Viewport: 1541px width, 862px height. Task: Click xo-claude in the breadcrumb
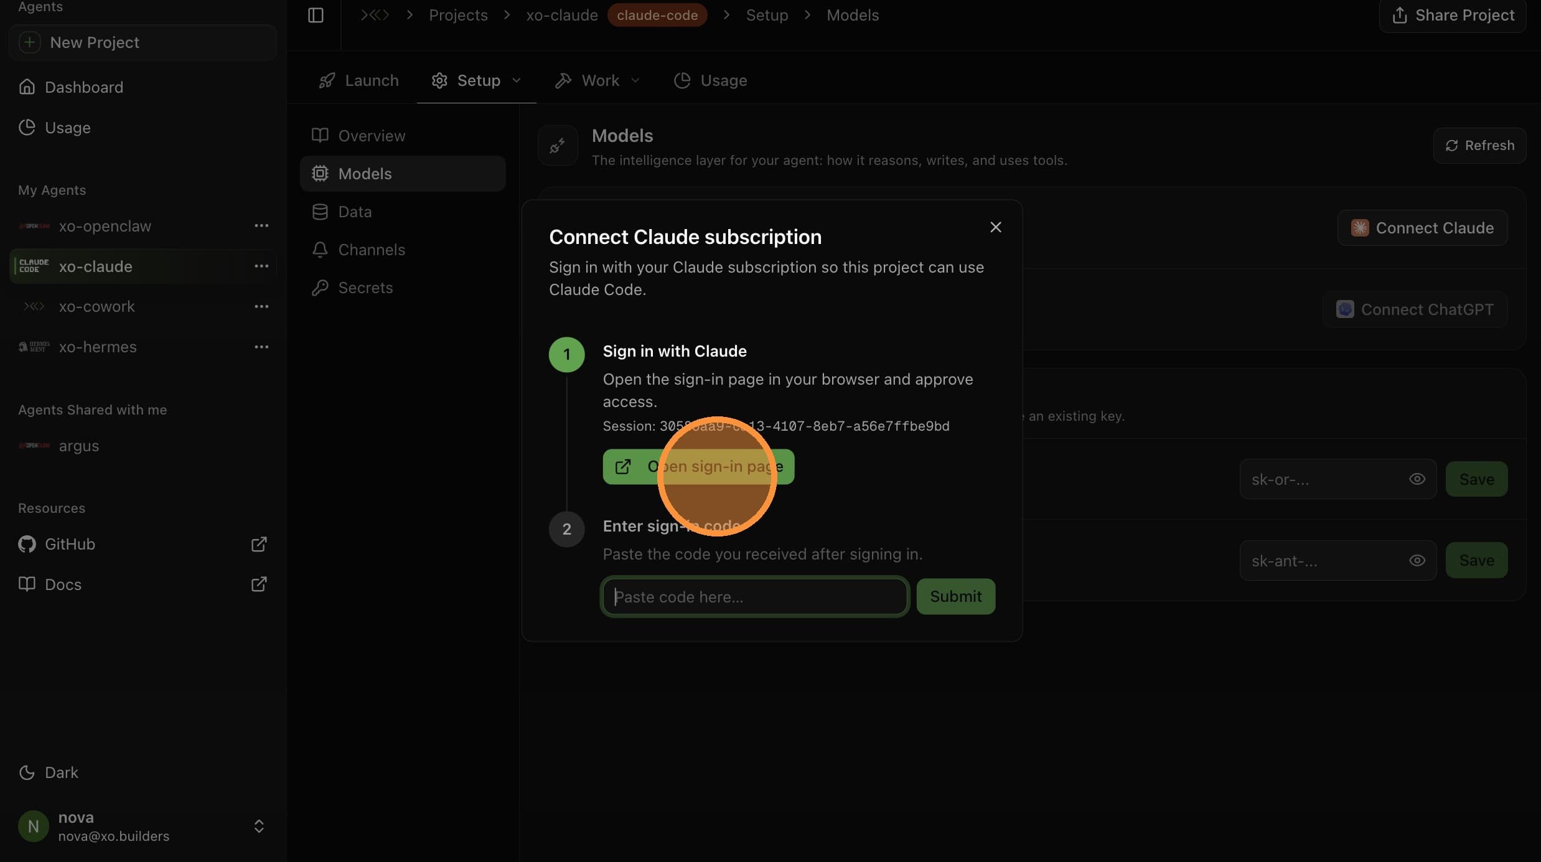pyautogui.click(x=562, y=15)
